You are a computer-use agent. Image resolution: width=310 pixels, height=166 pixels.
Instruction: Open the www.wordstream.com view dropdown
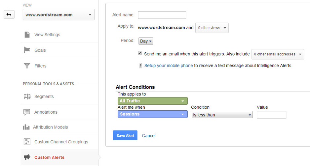[x=58, y=14]
